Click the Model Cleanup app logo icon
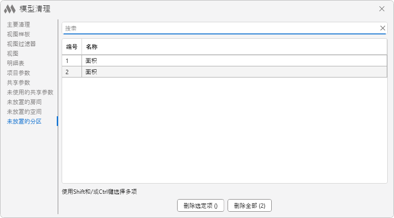394x218 pixels. pos(10,9)
